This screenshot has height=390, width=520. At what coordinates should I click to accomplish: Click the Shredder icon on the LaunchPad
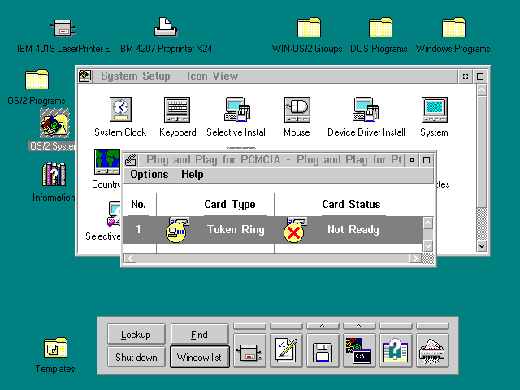pos(432,351)
